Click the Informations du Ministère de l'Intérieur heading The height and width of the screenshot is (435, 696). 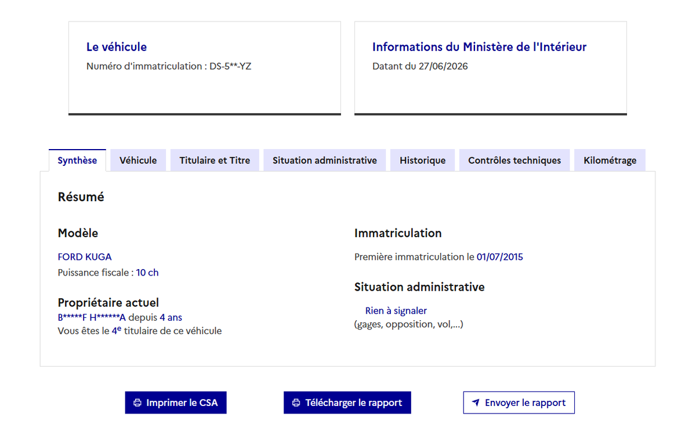coord(480,47)
